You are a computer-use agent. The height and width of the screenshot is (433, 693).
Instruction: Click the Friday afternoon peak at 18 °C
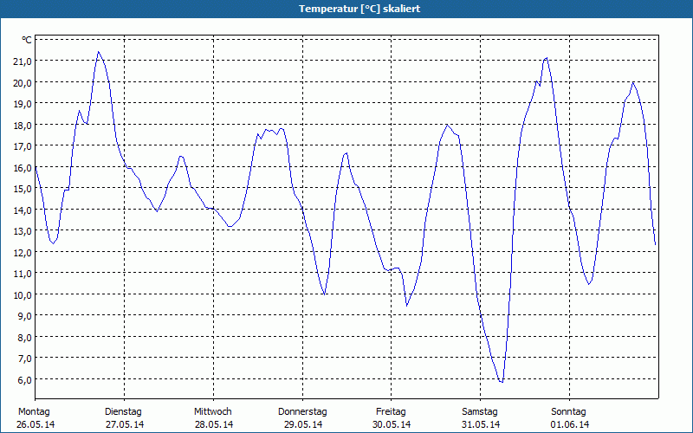tap(447, 125)
